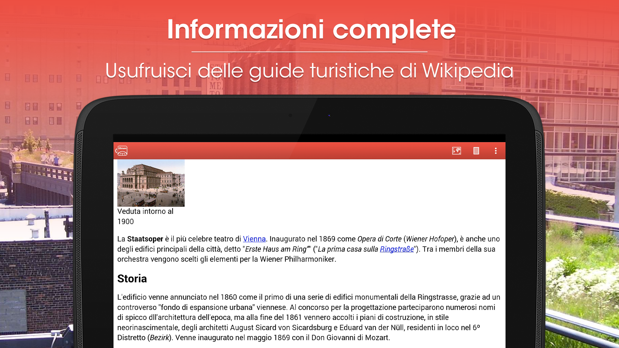Click the italic text 'Opera di Corte'
The image size is (619, 348).
click(x=379, y=239)
